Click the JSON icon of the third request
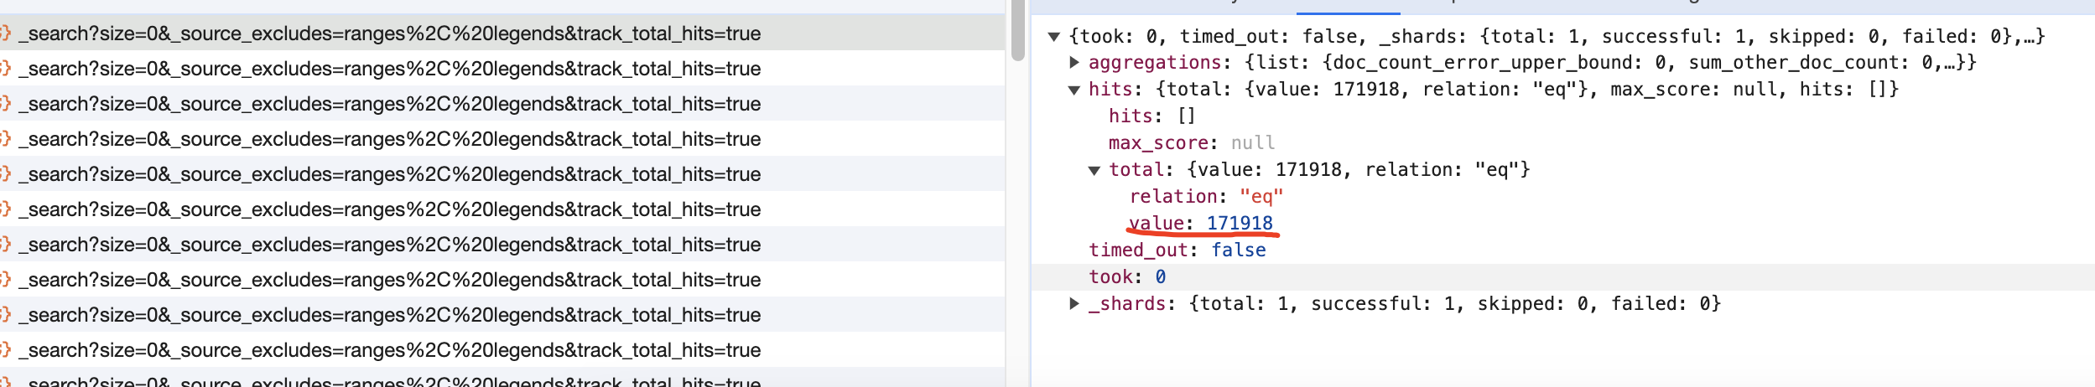Viewport: 2095px width, 387px height. coord(6,104)
